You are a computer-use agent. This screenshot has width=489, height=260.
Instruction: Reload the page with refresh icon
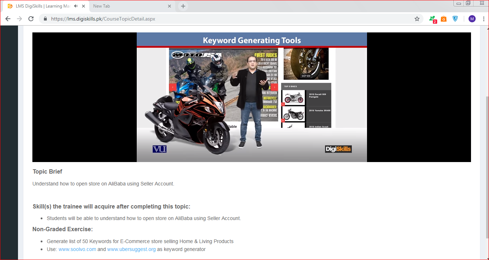pyautogui.click(x=31, y=19)
